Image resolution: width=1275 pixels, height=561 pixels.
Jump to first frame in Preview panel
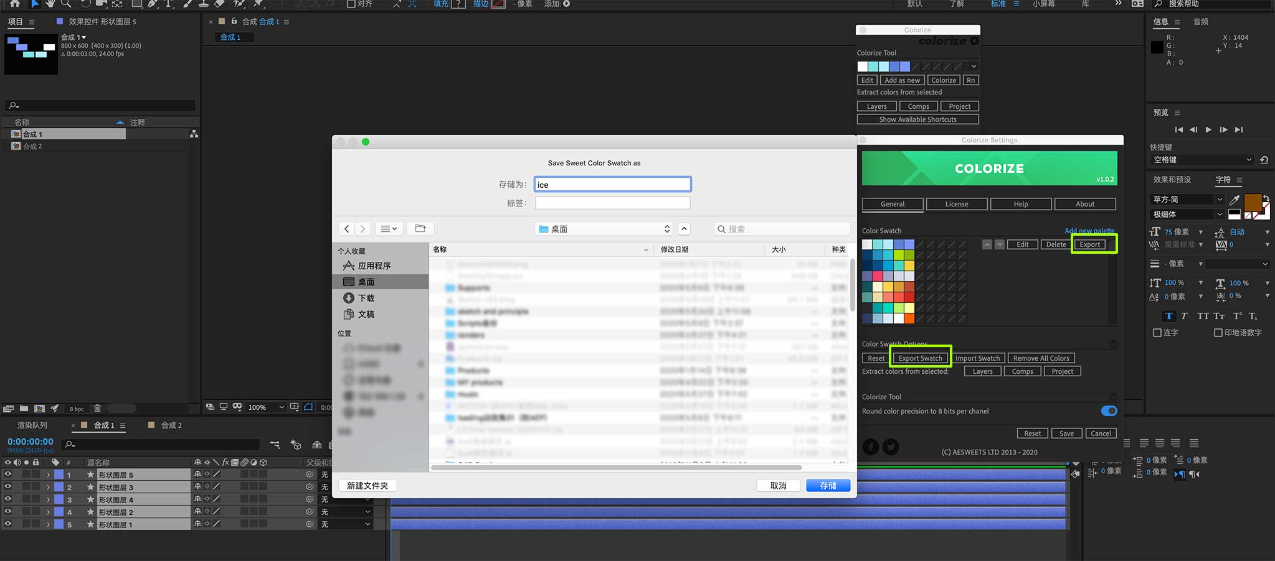[1178, 129]
